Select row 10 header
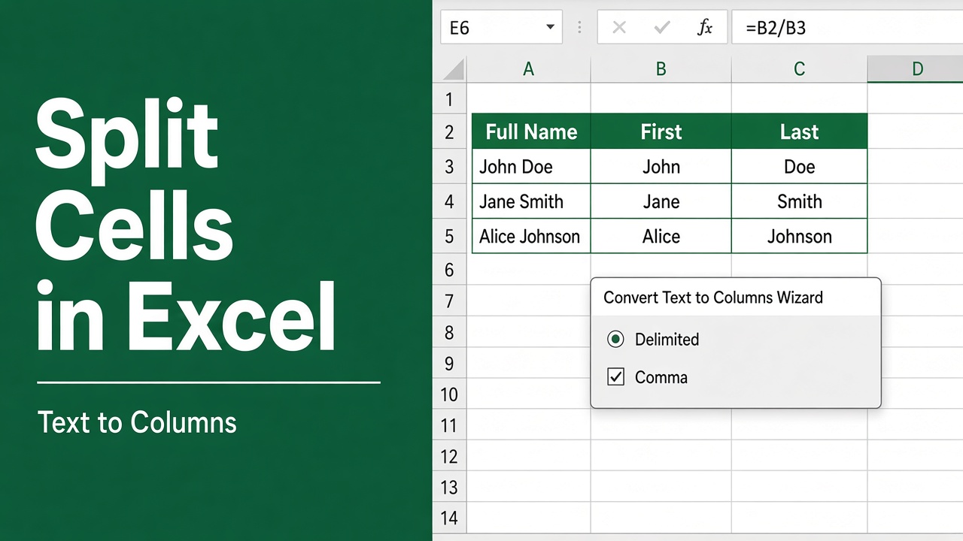The height and width of the screenshot is (541, 963). tap(450, 394)
